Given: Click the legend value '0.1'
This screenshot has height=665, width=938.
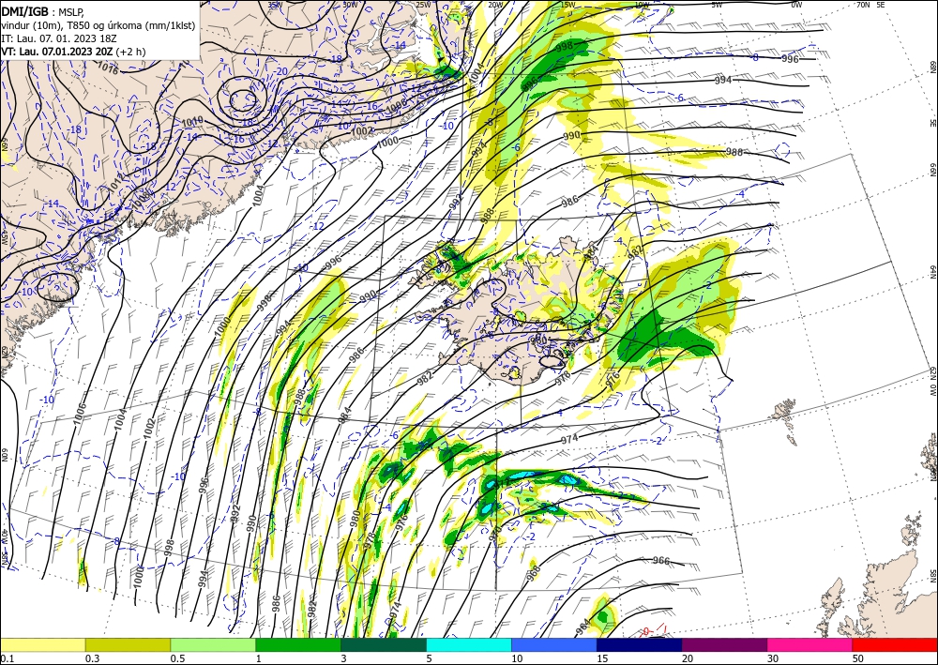Looking at the screenshot, I should pyautogui.click(x=8, y=658).
